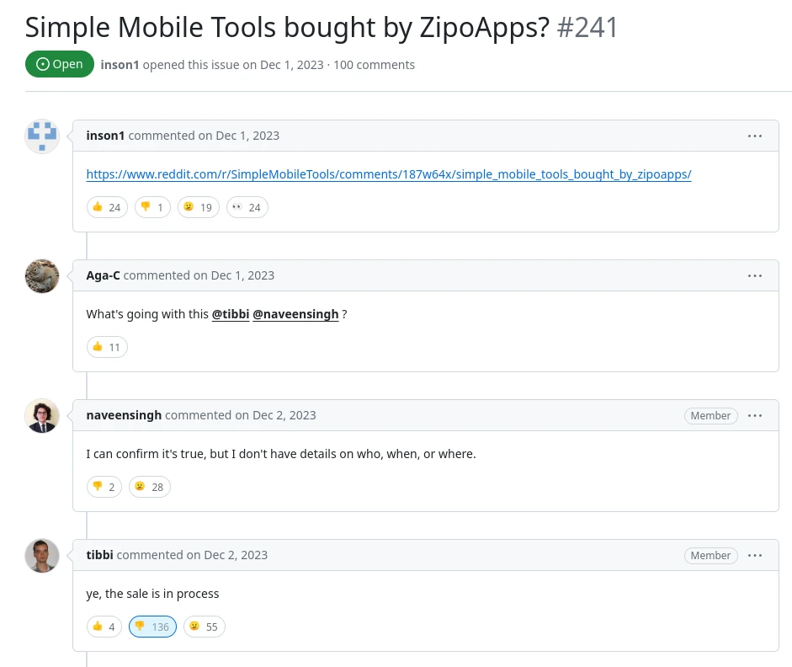Toggle thumbs up reaction with 24 votes
Image resolution: width=792 pixels, height=667 pixels.
[x=107, y=207]
